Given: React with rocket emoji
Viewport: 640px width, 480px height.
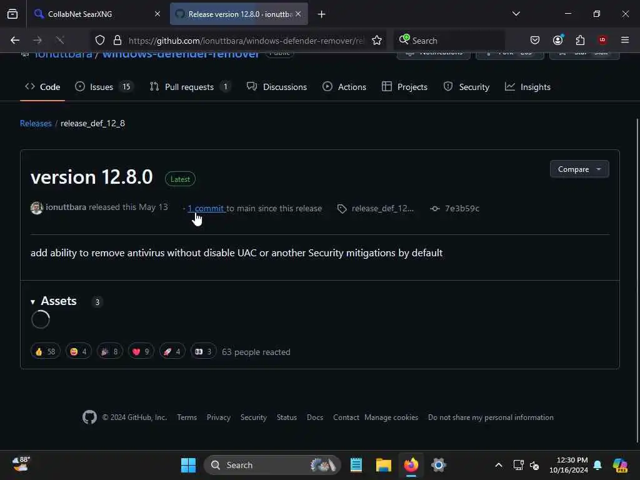Looking at the screenshot, I should click(x=172, y=351).
